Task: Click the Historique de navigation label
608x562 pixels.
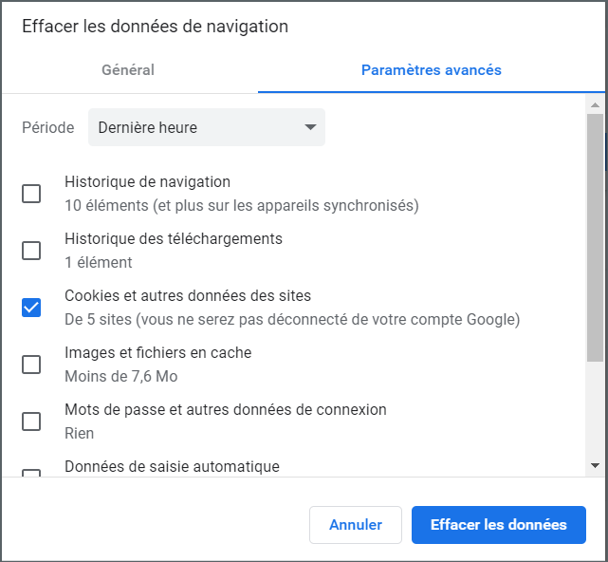Action: (147, 182)
